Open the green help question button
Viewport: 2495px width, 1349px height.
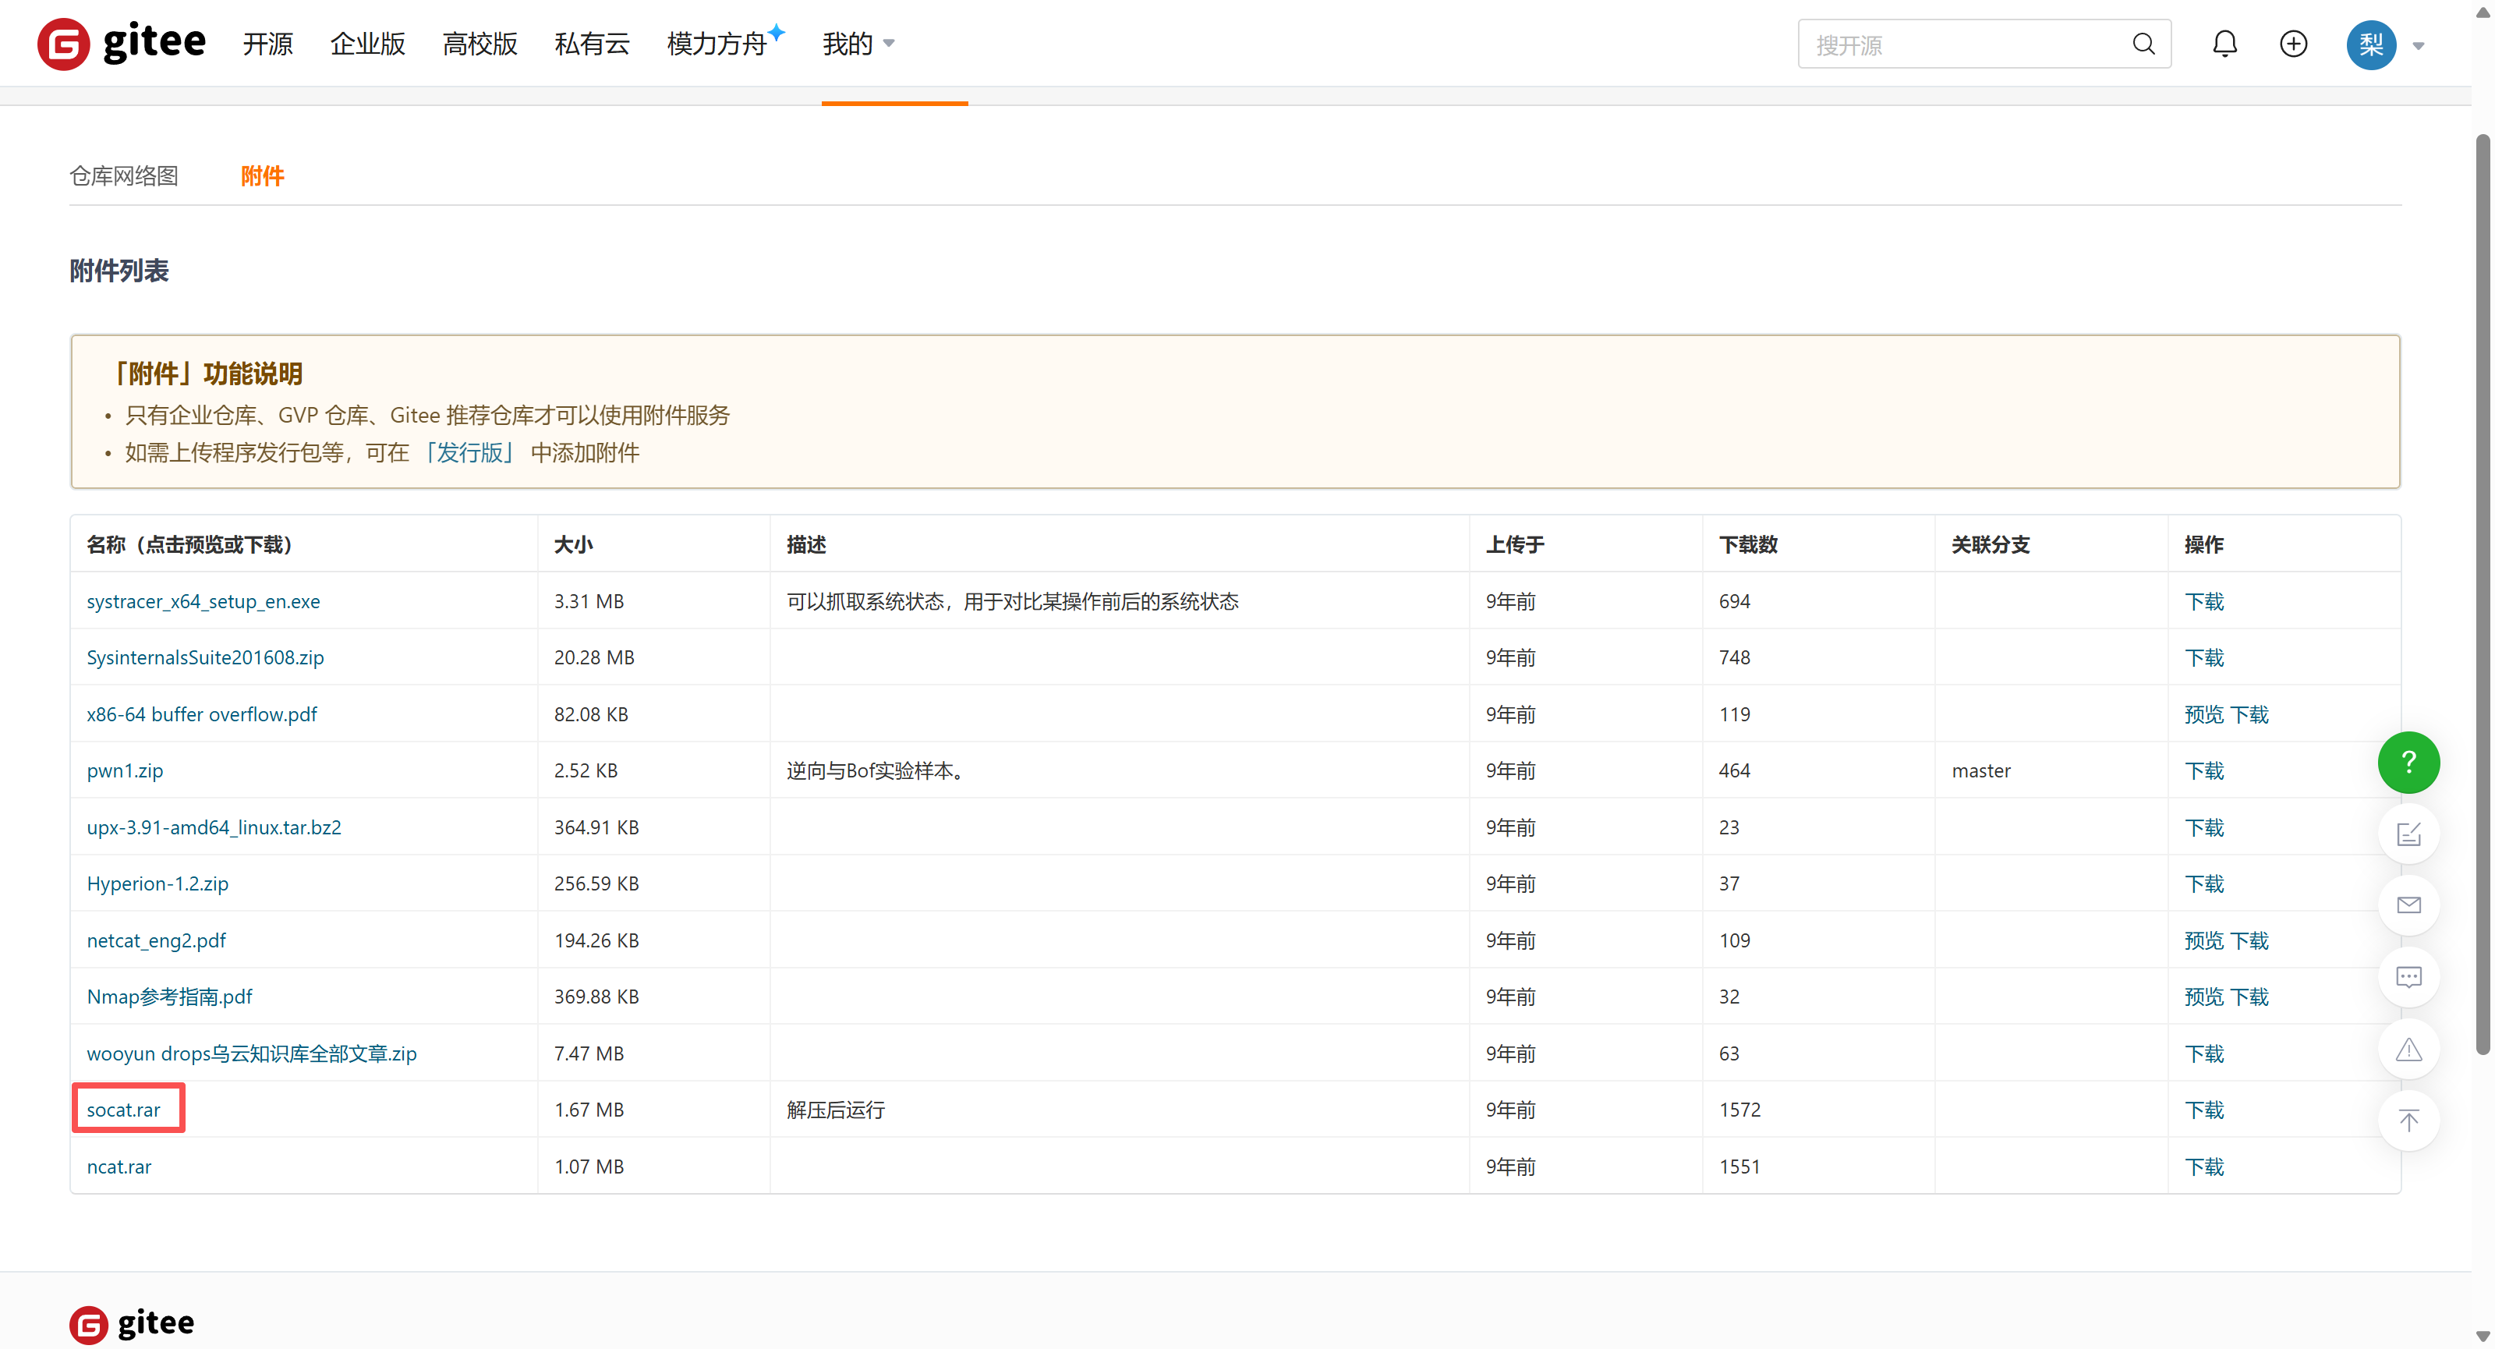click(x=2408, y=762)
